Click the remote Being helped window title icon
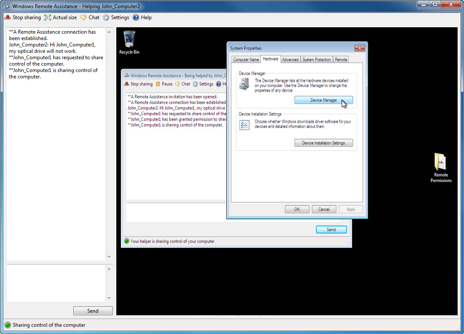Image resolution: width=464 pixels, height=334 pixels. tap(127, 75)
